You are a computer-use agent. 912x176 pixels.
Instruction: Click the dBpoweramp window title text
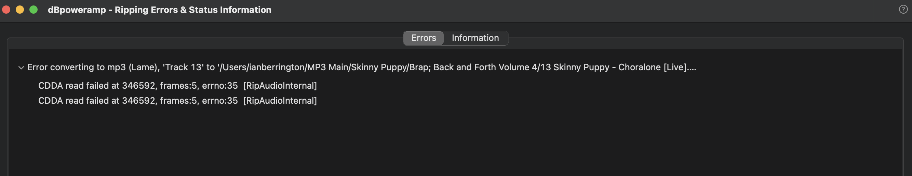[x=159, y=10]
